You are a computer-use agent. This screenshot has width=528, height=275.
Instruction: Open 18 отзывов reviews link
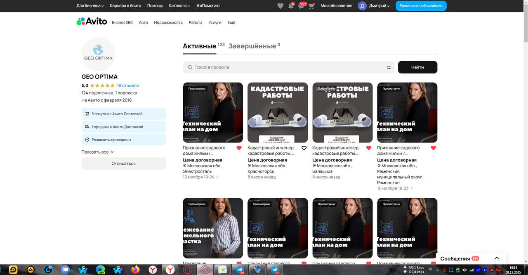128,85
